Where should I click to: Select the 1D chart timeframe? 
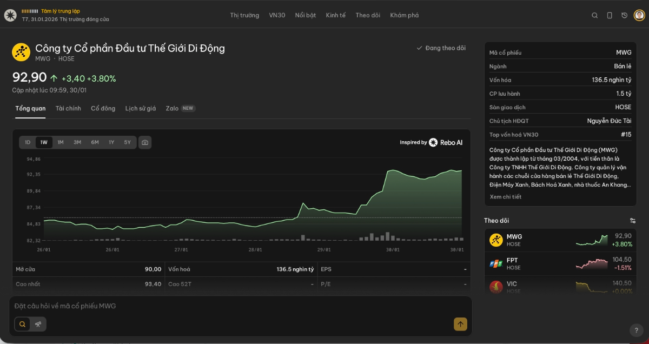coord(27,142)
